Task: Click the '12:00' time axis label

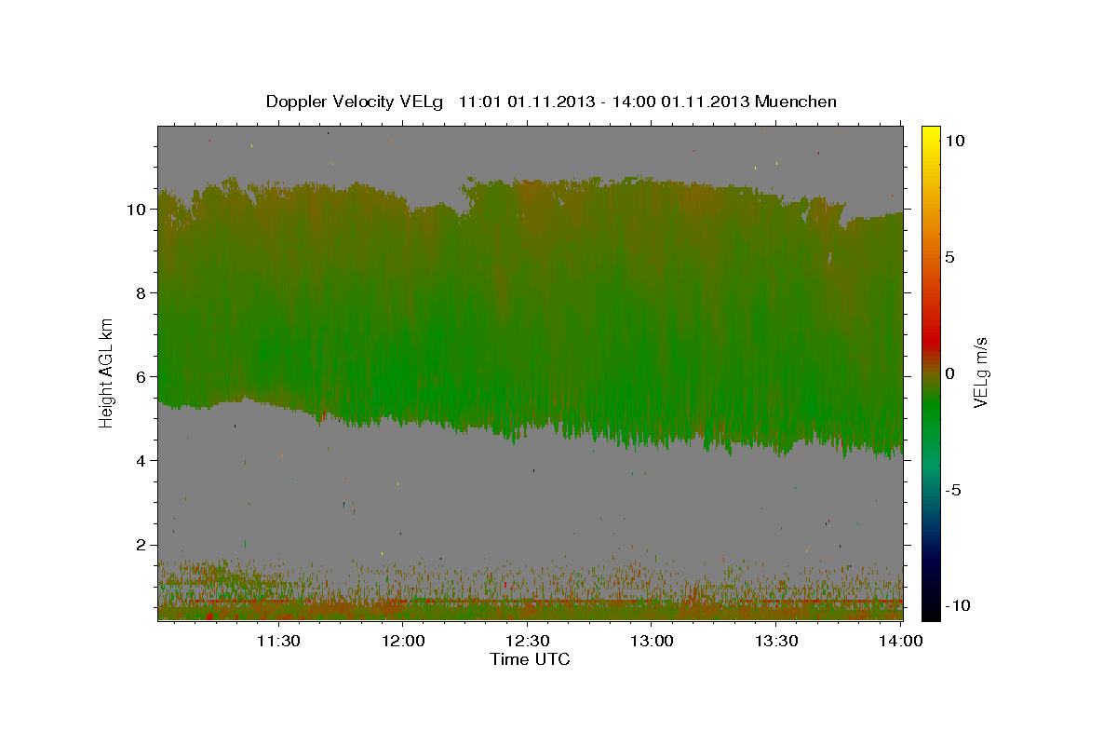Action: tap(404, 642)
